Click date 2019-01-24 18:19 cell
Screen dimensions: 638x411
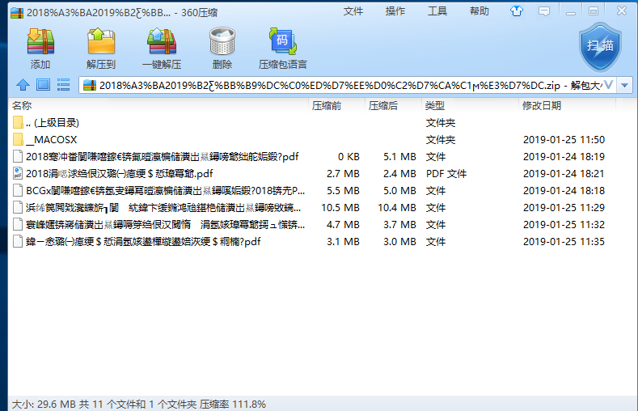click(x=564, y=157)
